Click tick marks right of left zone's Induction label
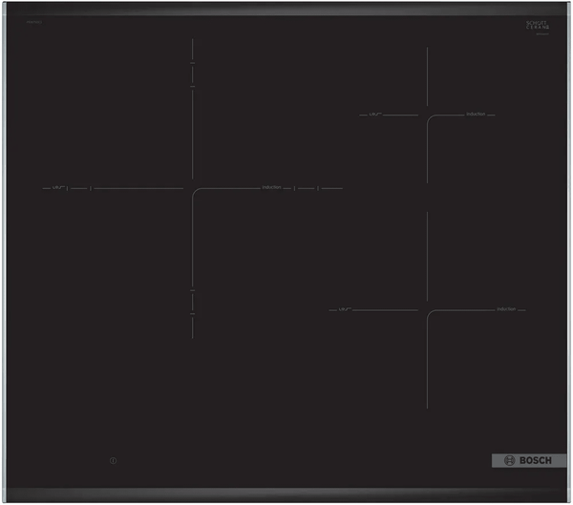 (x=307, y=188)
